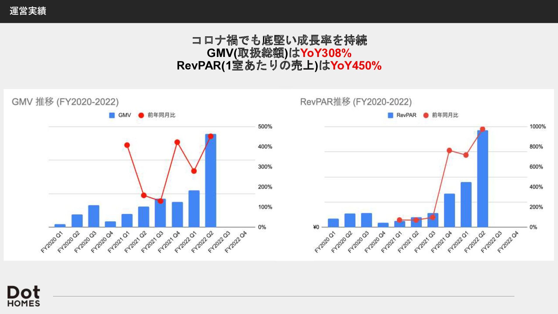Click the FY2021 Q3 label on GMV chart
558x314 pixels.
click(x=152, y=242)
